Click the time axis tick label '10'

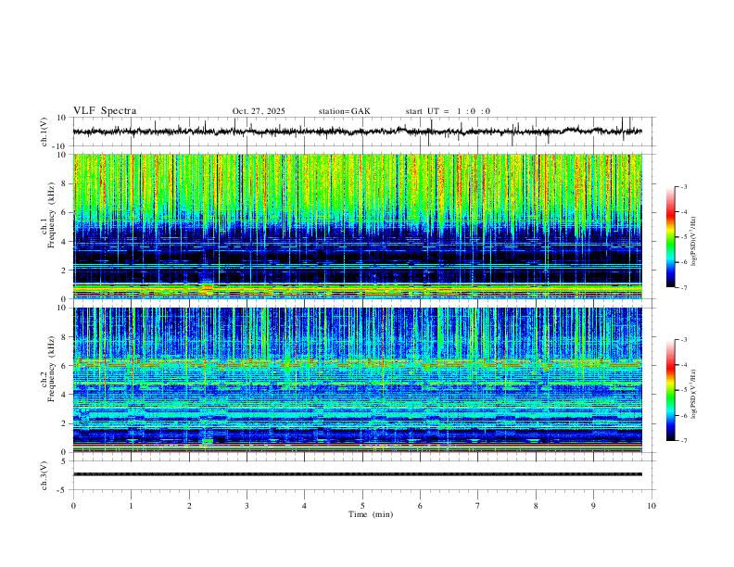tap(652, 506)
